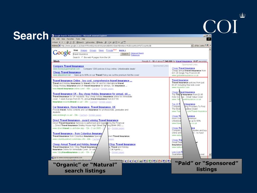
Task: Open gotravelinsurance 'Cheap Travel Insurance' side ad
Action: pos(183,68)
